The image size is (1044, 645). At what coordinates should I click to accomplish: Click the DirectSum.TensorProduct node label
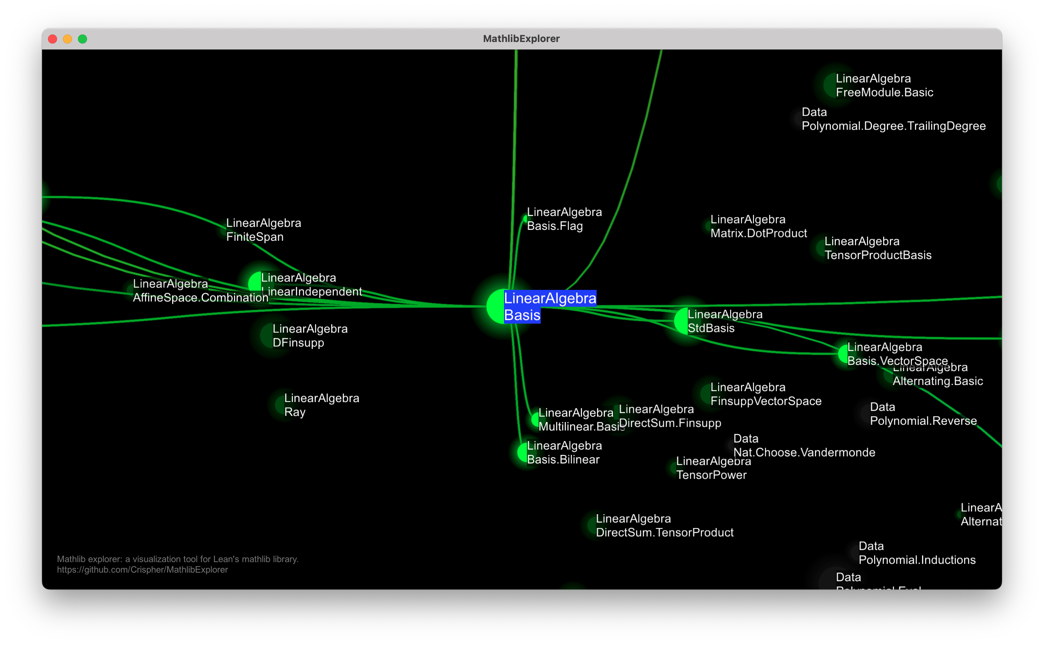pos(664,525)
